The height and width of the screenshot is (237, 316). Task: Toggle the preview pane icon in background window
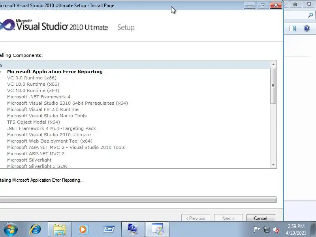[293, 28]
